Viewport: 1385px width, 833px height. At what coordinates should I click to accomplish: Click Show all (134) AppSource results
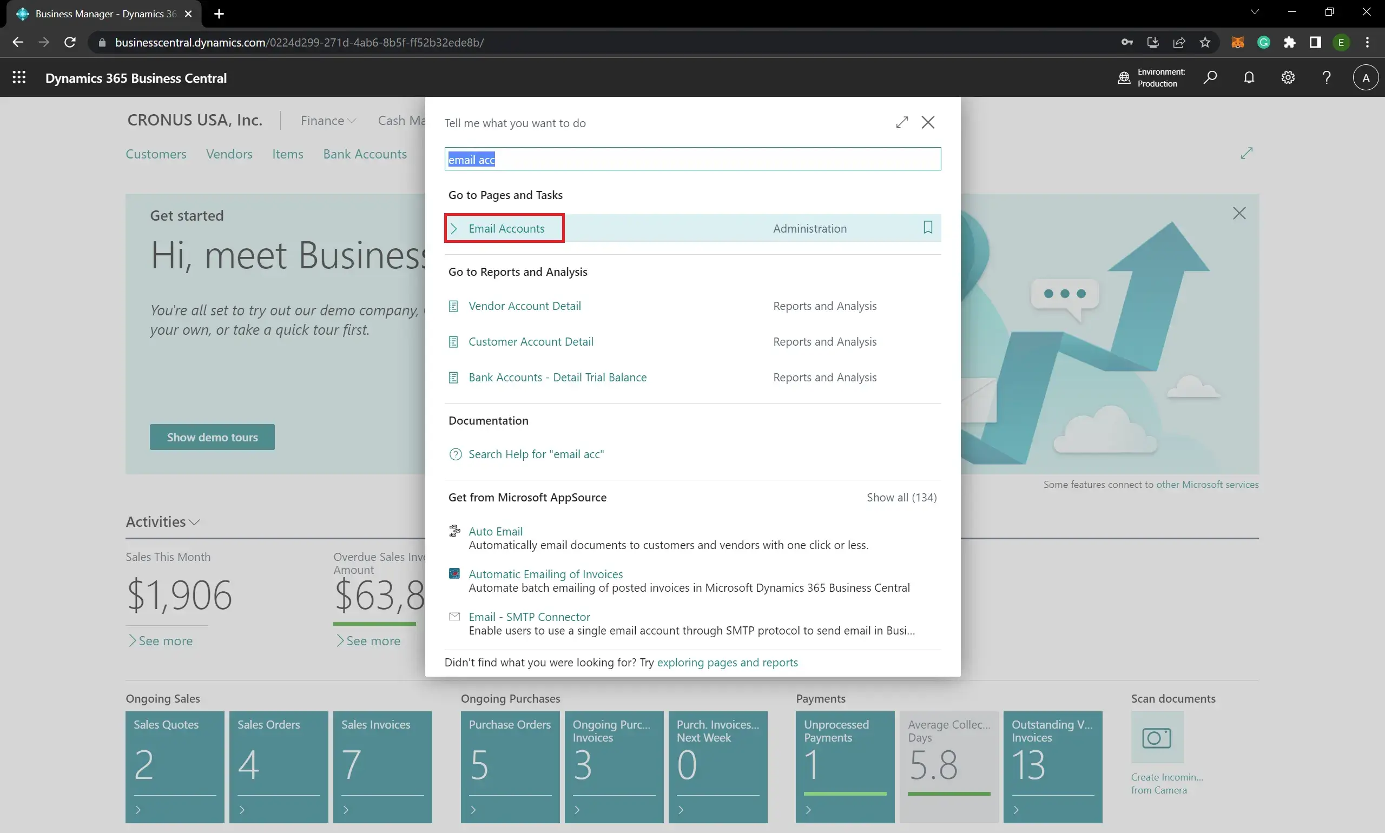click(901, 497)
